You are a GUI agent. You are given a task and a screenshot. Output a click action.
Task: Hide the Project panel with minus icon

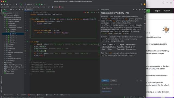point(22,10)
